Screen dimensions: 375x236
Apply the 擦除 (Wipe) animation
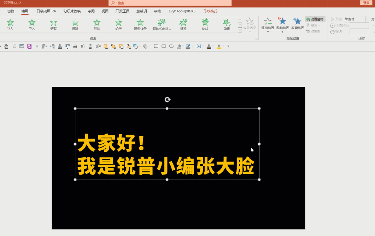tap(75, 25)
